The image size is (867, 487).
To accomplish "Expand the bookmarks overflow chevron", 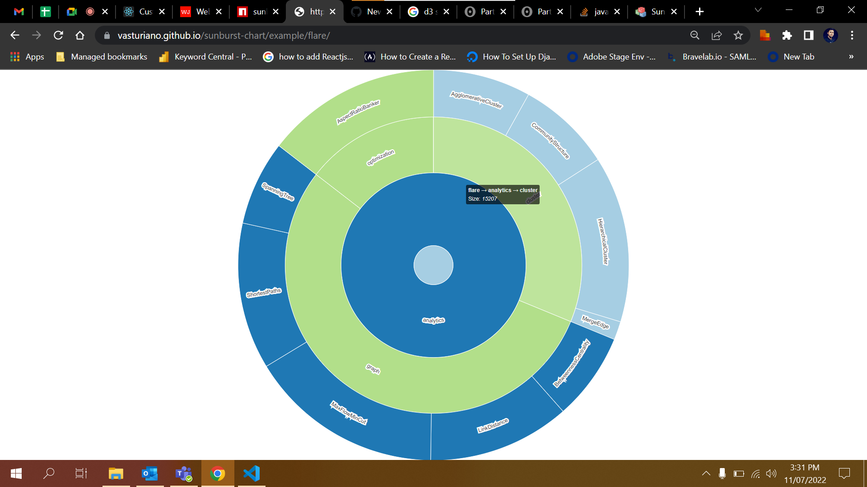I will tap(851, 57).
